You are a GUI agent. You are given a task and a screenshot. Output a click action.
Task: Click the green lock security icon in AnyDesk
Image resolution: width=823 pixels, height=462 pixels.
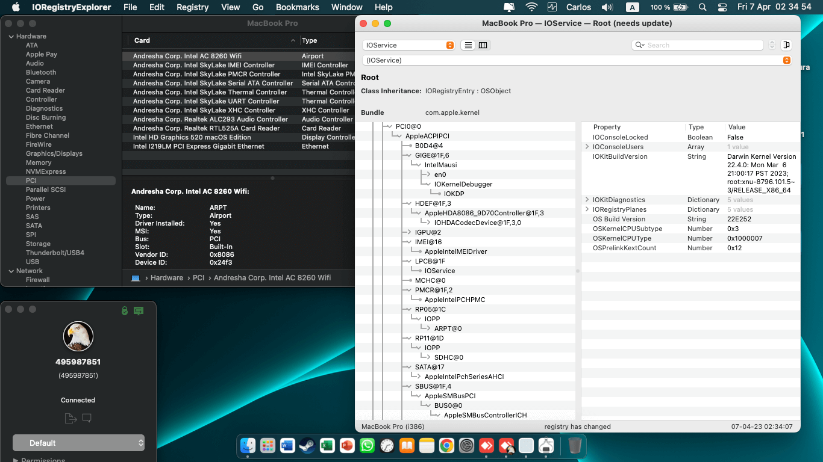[124, 310]
